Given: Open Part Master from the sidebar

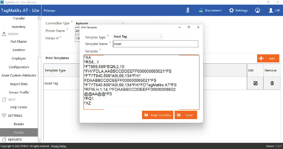Looking at the screenshot, I should 19,42.
